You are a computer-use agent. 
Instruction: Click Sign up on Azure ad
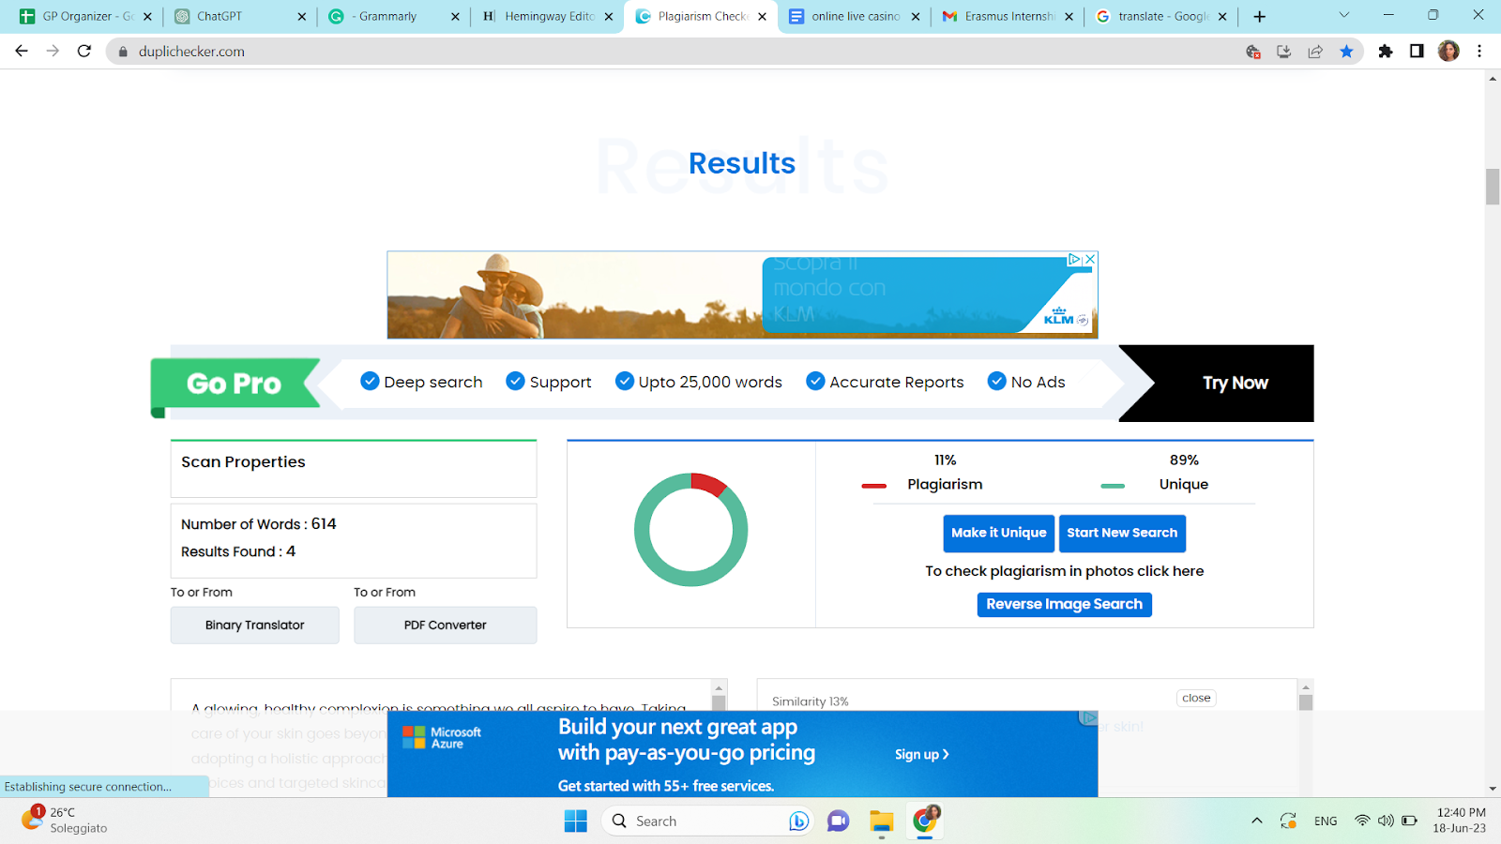921,755
